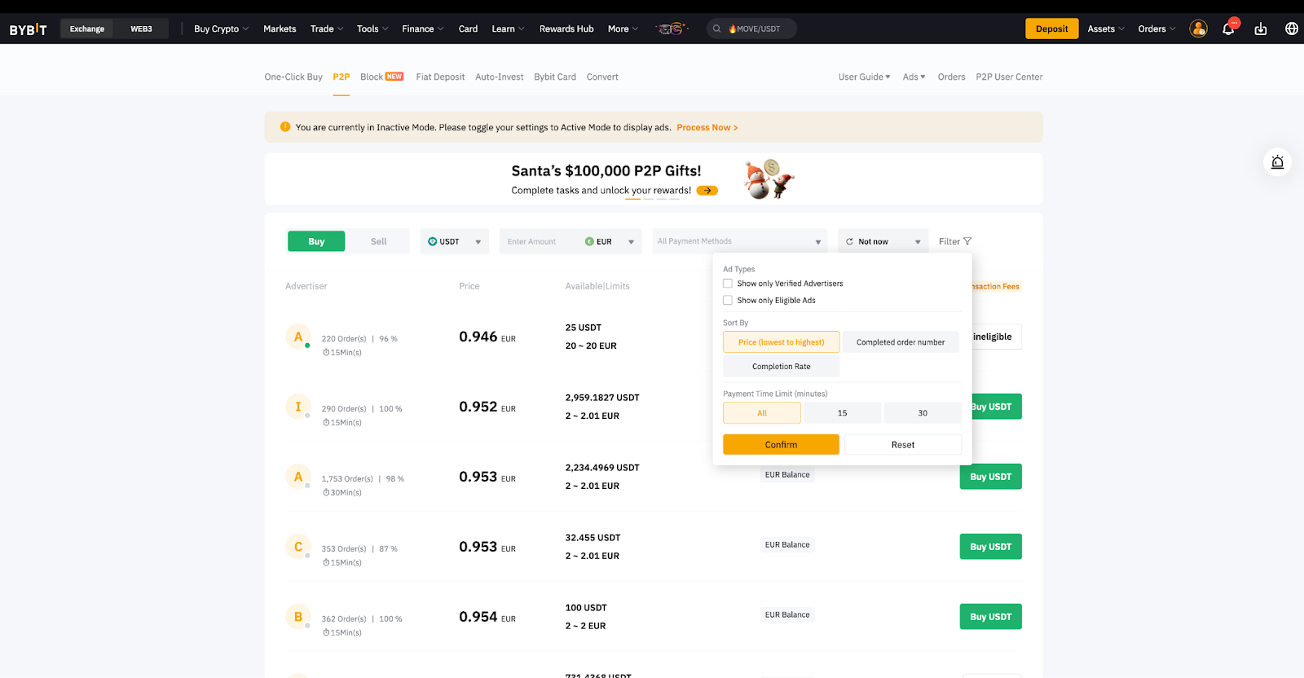The image size is (1304, 678).
Task: Expand the Learn menu
Action: coord(508,29)
